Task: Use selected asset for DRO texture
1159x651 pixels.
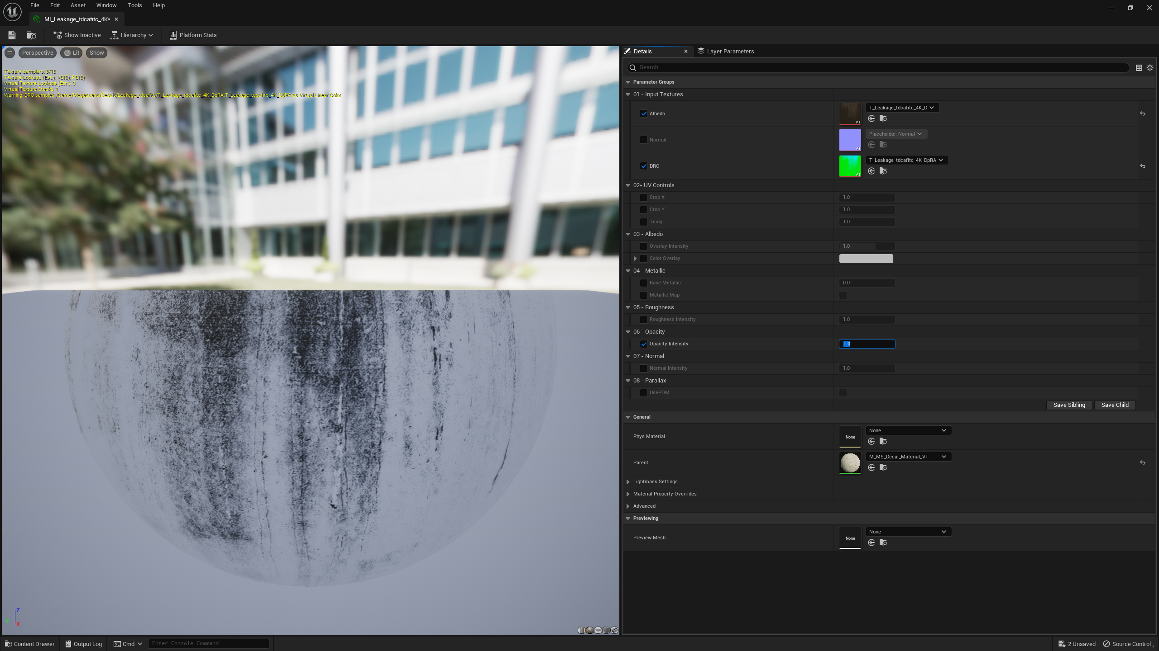Action: [871, 171]
